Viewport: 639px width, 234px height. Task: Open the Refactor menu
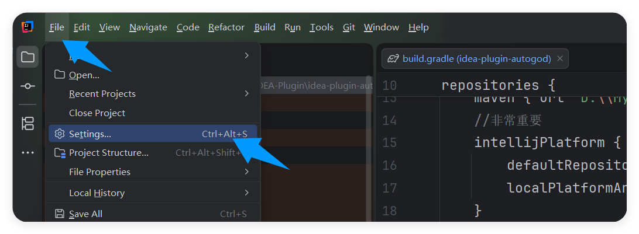pyautogui.click(x=226, y=27)
